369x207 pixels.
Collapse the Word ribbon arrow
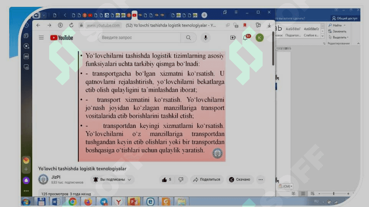point(358,43)
